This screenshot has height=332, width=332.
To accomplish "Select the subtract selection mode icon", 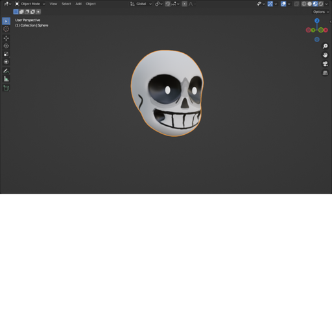I will pyautogui.click(x=27, y=12).
